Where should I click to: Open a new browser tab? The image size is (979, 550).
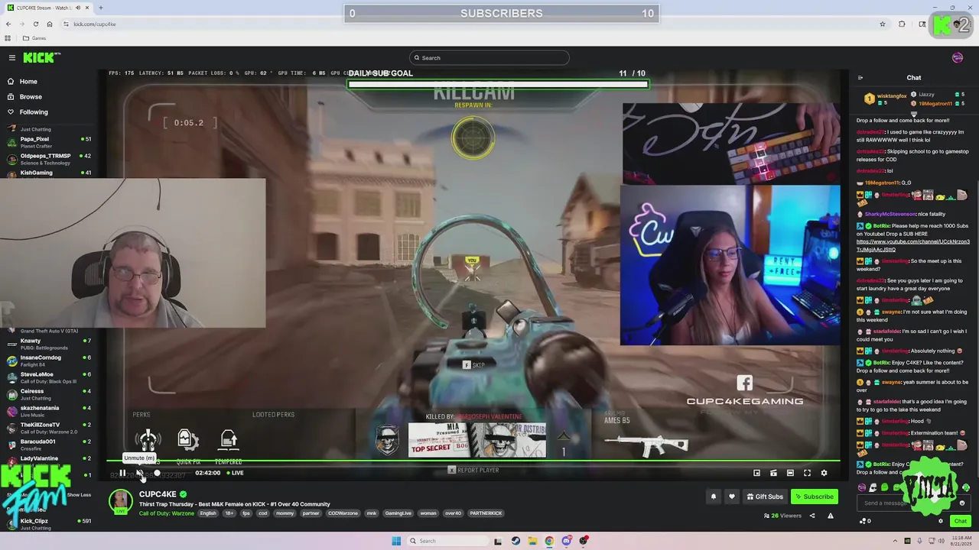(x=101, y=8)
